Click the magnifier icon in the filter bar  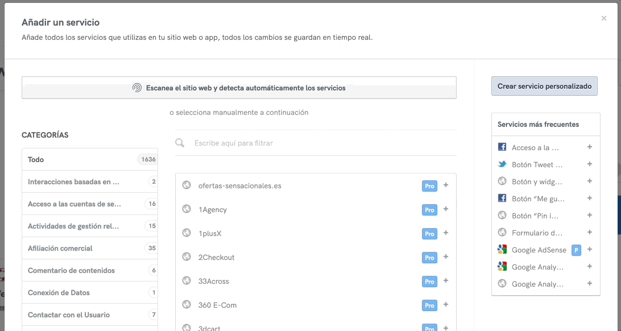coord(180,143)
